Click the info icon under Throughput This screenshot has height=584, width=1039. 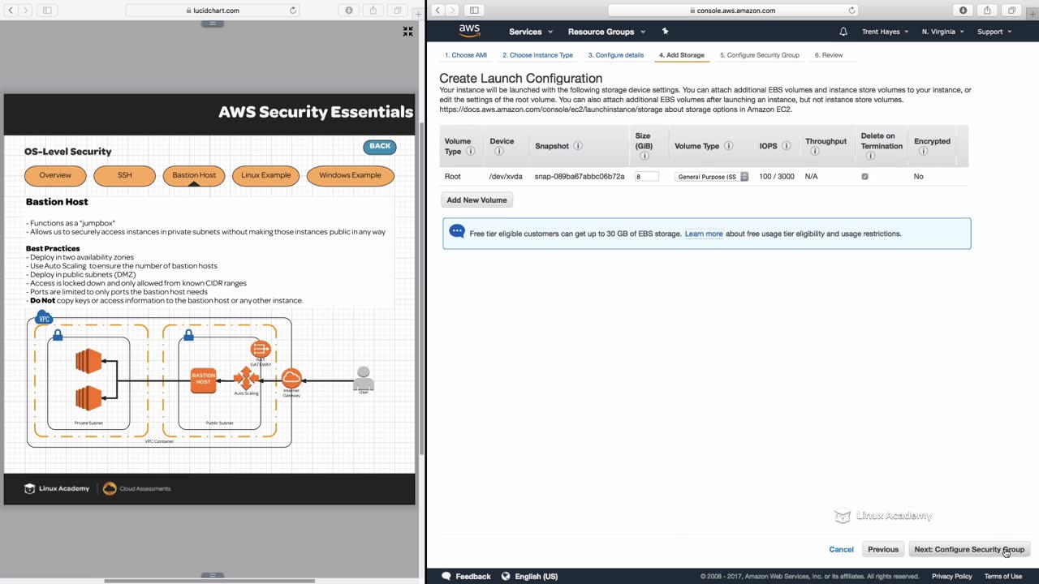pos(814,152)
